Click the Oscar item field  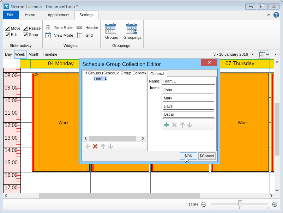click(x=188, y=114)
